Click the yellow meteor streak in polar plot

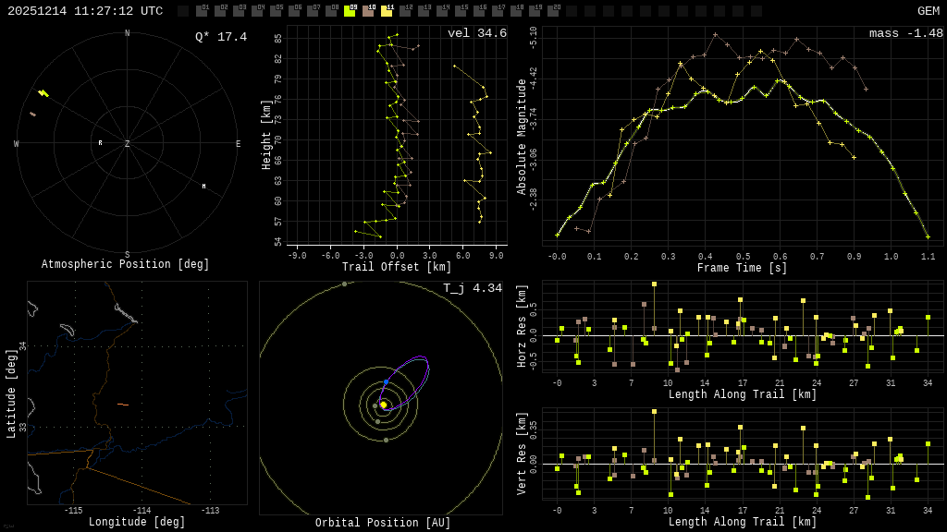pos(43,93)
